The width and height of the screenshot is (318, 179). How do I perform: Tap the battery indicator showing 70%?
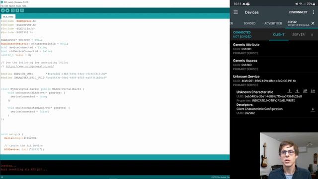point(311,4)
